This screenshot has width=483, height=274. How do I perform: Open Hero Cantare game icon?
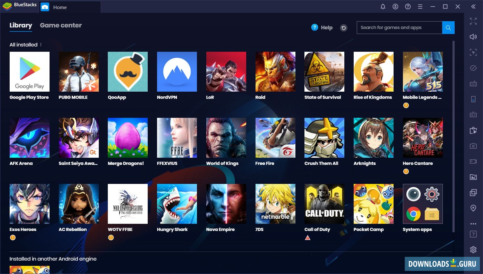tap(423, 138)
